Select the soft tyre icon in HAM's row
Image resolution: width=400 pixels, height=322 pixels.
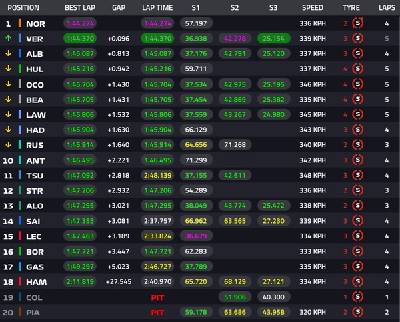tap(358, 281)
